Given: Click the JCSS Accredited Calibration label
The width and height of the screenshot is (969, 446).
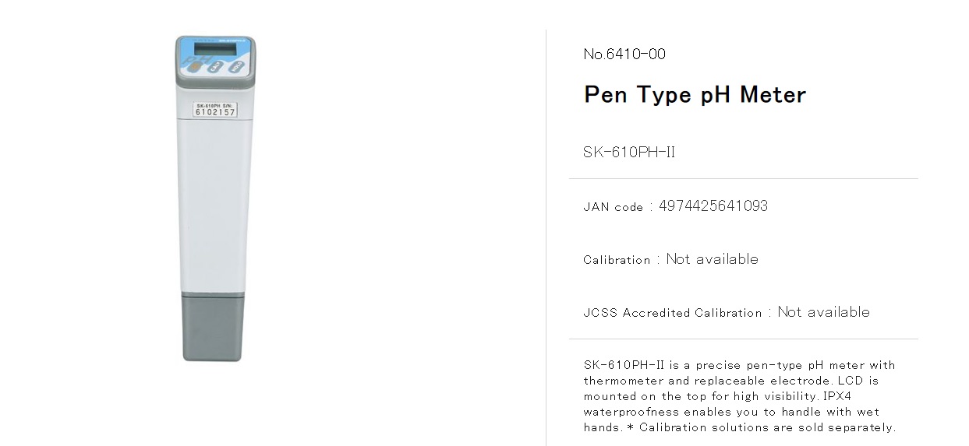Looking at the screenshot, I should point(673,313).
